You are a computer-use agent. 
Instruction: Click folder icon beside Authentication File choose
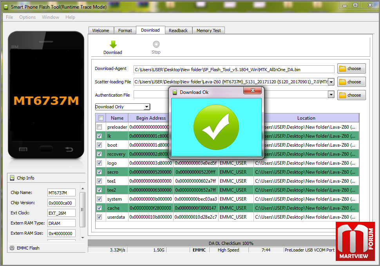pos(342,95)
